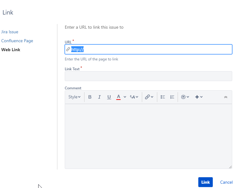Switch to Confluence Page link type
239x188 pixels.
coord(17,41)
